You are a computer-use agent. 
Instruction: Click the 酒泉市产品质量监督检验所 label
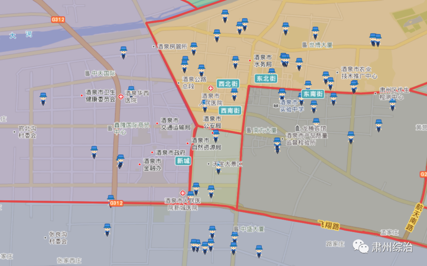point(307,139)
